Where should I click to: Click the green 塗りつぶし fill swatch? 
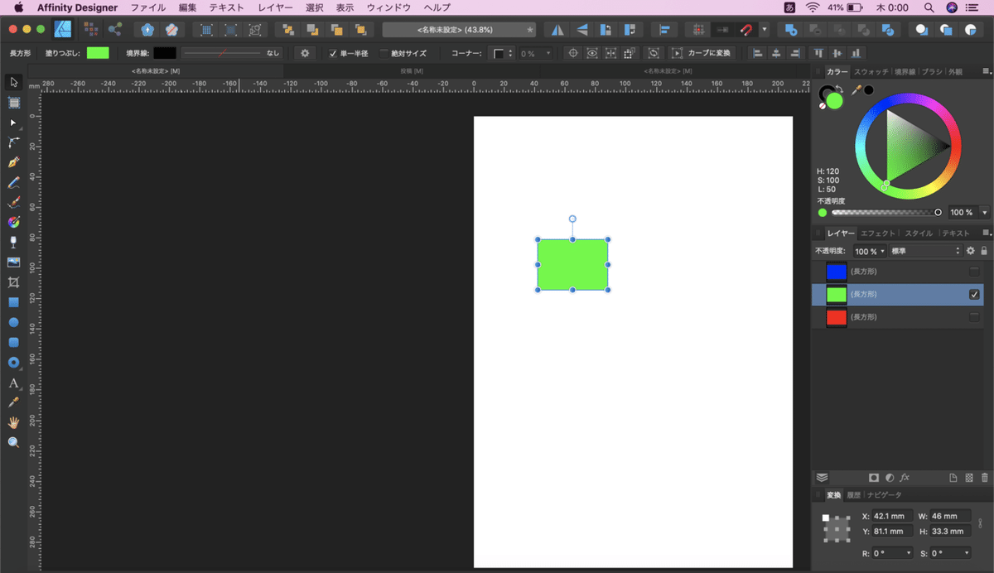[x=98, y=53]
